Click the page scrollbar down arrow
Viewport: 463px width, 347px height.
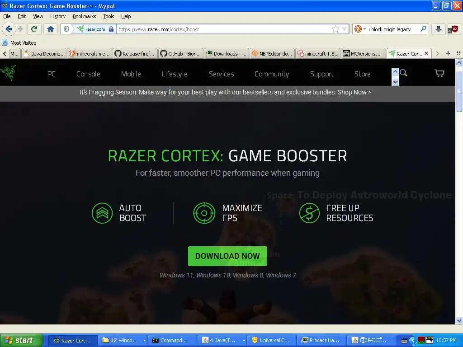(x=459, y=320)
